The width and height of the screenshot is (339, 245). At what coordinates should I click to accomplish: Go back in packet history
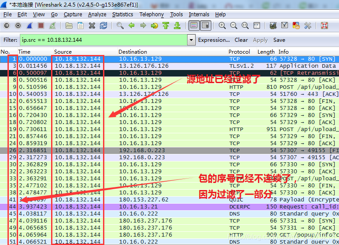pos(132,26)
